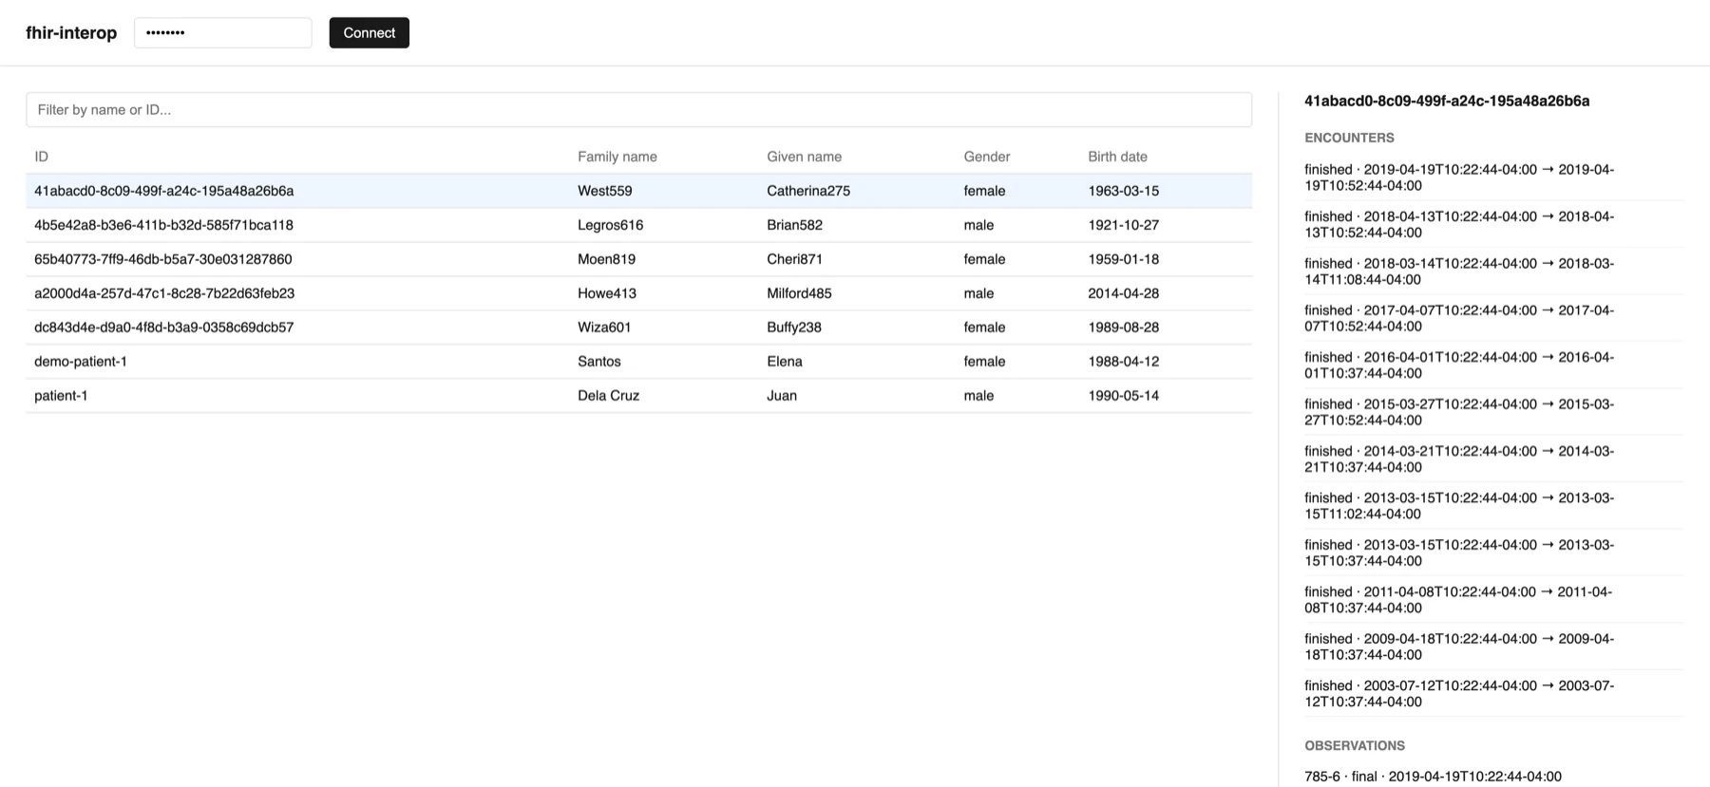
Task: Click the Birth date column header
Action: pos(1118,157)
